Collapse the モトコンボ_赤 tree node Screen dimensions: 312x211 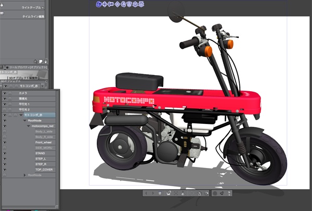tap(21, 115)
